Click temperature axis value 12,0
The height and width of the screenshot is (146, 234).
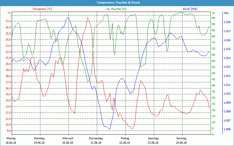click(x=8, y=113)
